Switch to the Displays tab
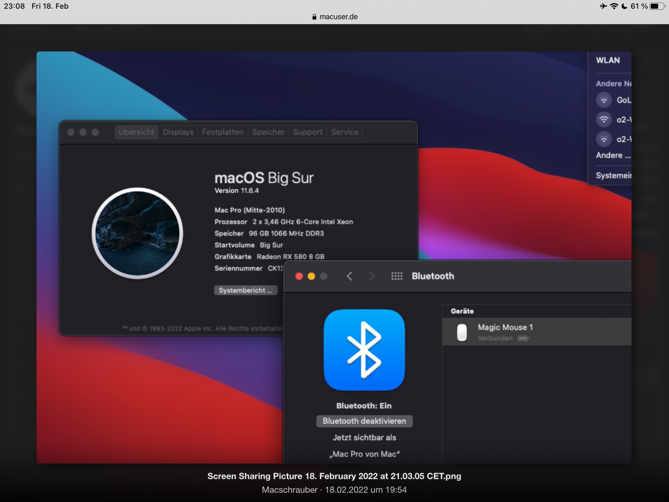The width and height of the screenshot is (669, 502). pyautogui.click(x=178, y=132)
